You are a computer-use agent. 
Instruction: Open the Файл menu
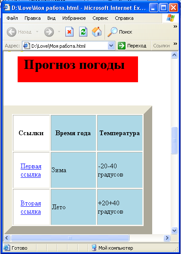coord(12,19)
